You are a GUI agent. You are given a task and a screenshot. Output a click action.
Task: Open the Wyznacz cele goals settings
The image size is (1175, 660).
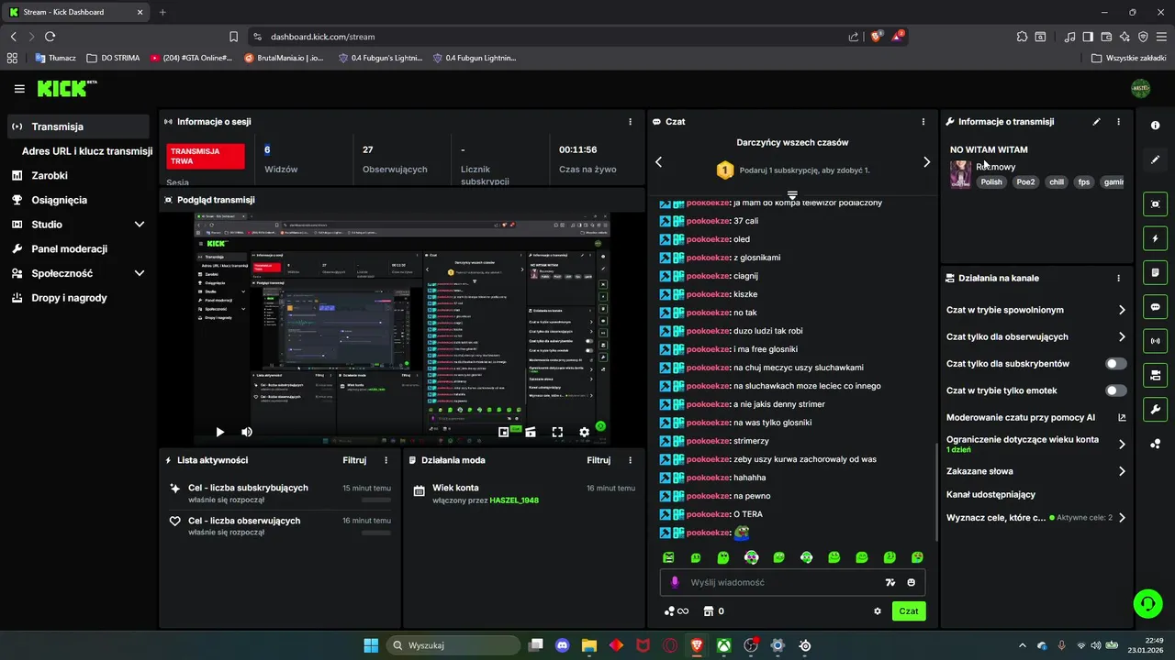(x=1036, y=518)
